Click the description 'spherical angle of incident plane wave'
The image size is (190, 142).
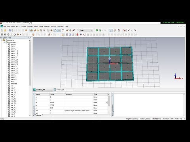77,111
